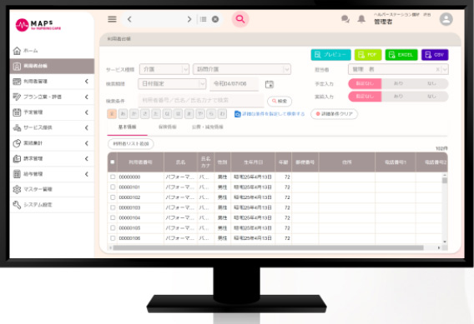Tick the checkbox for row 00000101
This screenshot has height=324, width=474.
pyautogui.click(x=113, y=187)
